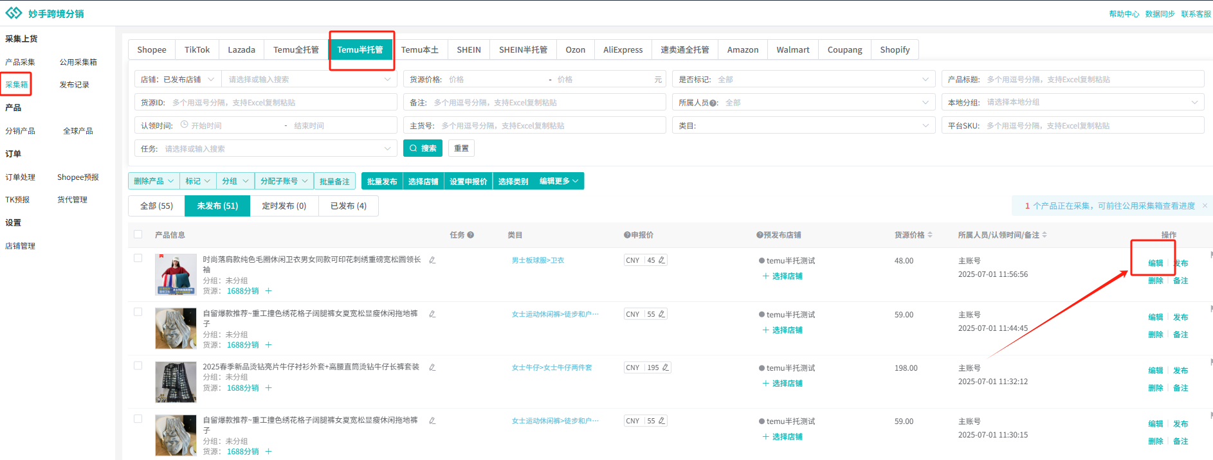This screenshot has height=460, width=1213.
Task: Click the help icon next to 任务 column header
Action: (x=471, y=235)
